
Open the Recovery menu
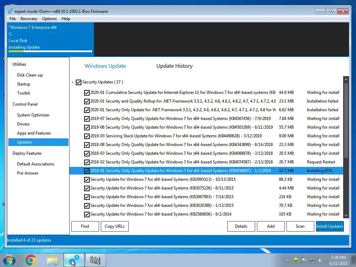(x=29, y=19)
